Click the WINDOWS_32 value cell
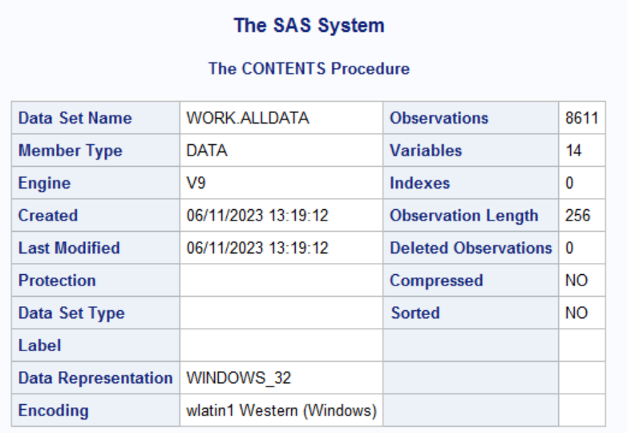The image size is (627, 433). coord(233,378)
